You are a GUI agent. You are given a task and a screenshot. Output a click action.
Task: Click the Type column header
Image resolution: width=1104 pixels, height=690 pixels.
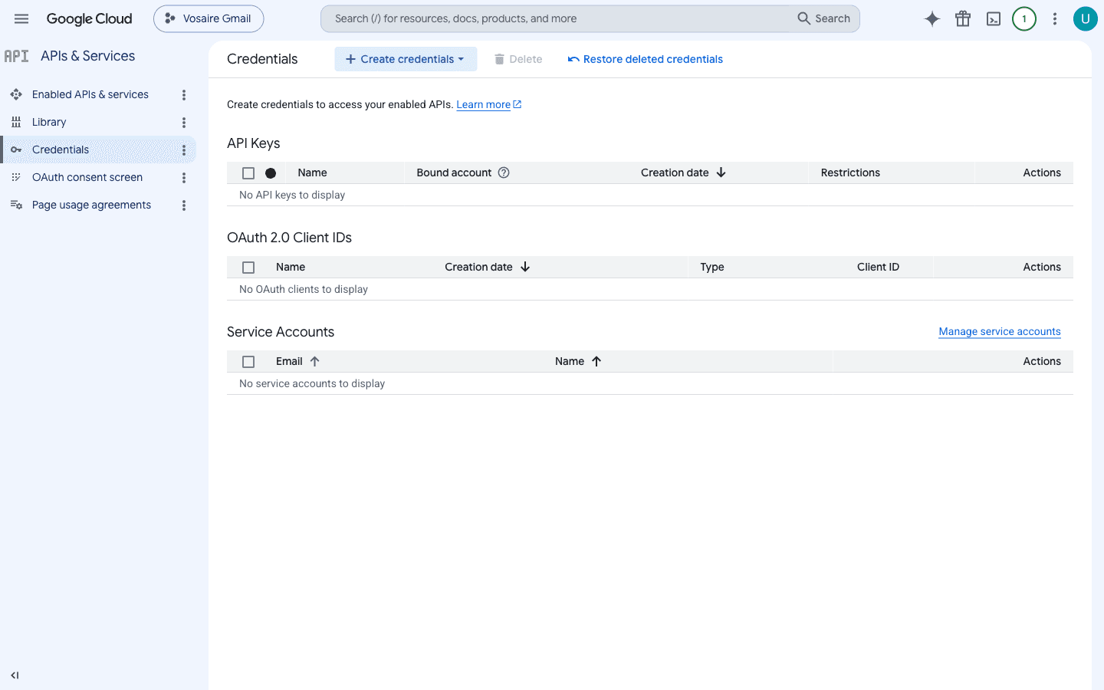pos(712,267)
